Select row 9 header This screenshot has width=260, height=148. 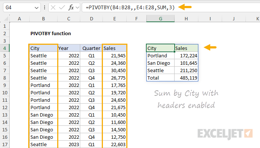(x=4, y=85)
